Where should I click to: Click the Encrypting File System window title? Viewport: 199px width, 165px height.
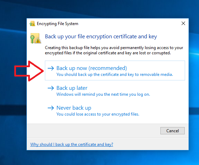(57, 24)
